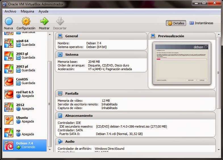Click the VM list scroll up arrow
The height and width of the screenshot is (160, 223).
(x=50, y=34)
